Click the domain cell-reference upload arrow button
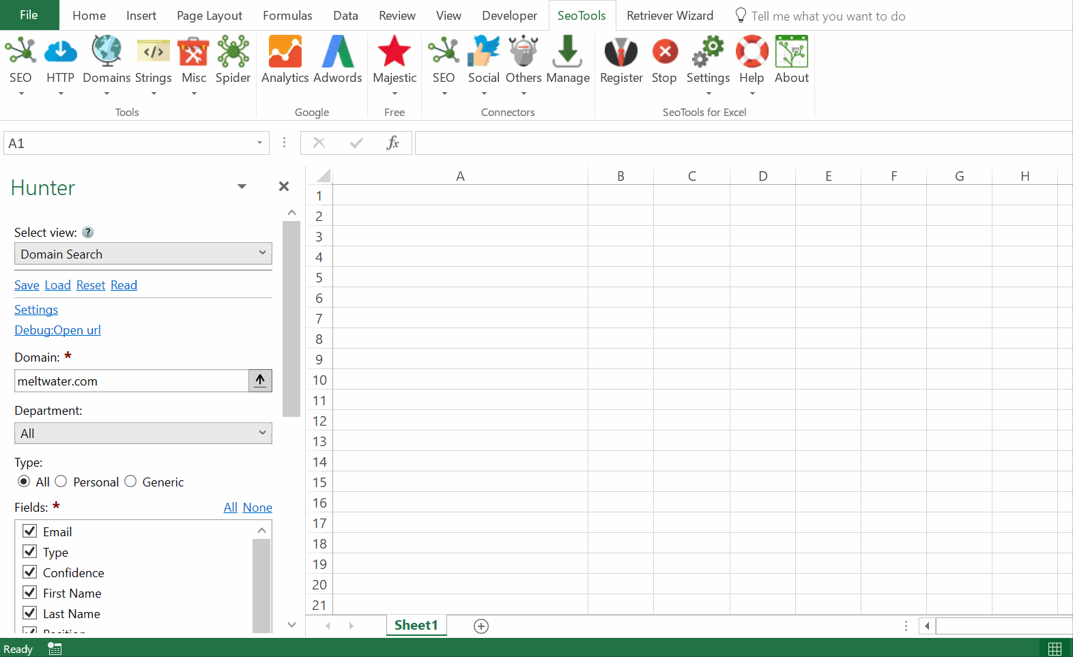 tap(260, 381)
